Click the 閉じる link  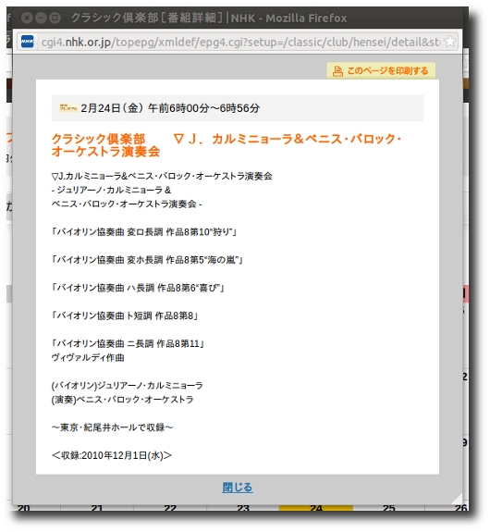[238, 488]
